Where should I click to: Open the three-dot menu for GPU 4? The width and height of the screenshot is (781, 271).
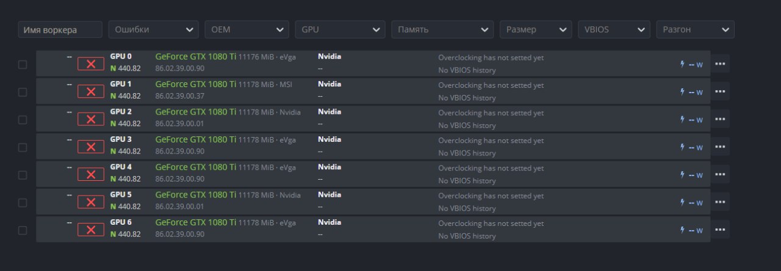[x=720, y=174]
